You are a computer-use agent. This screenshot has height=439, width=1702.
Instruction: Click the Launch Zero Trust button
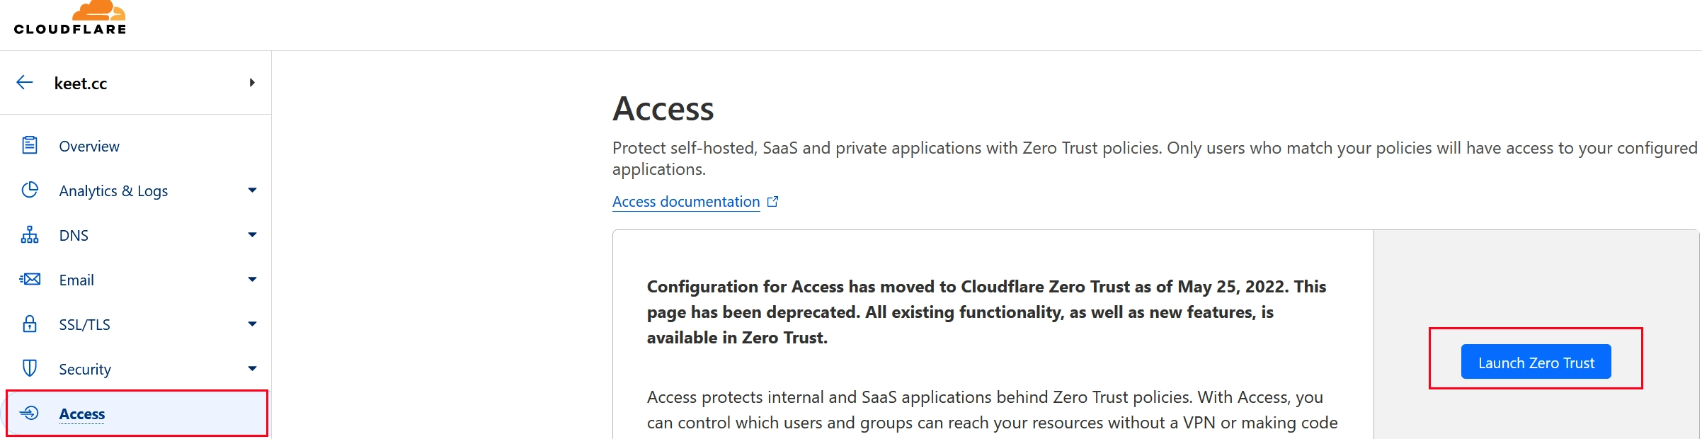[1536, 362]
